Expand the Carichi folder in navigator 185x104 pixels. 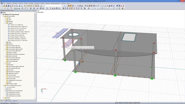tap(3, 98)
